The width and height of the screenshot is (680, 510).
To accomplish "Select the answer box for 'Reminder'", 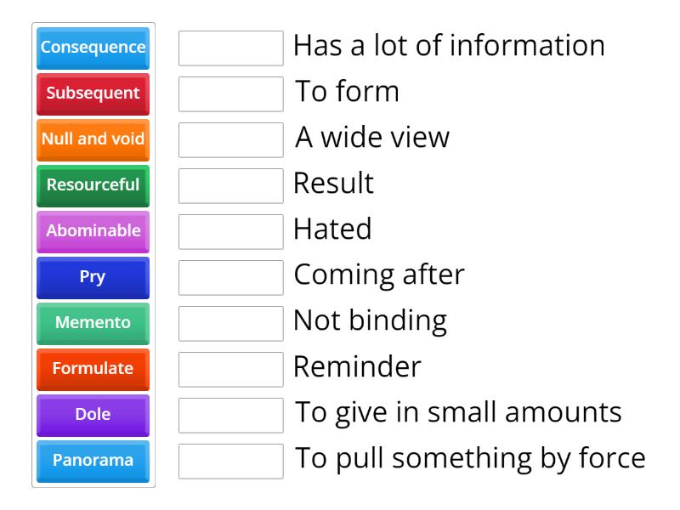I will [x=231, y=370].
